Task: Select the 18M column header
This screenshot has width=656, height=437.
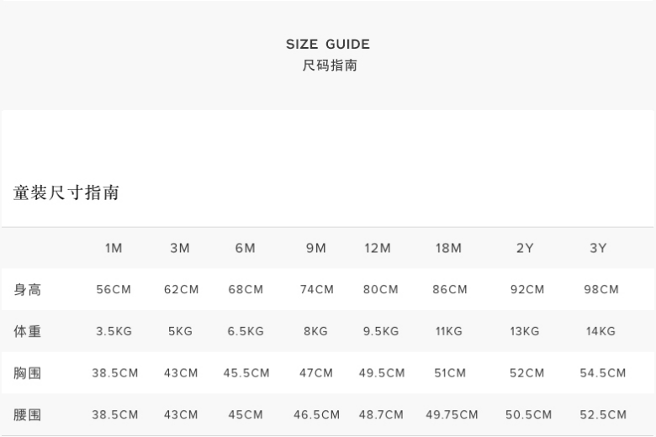Action: click(x=448, y=248)
